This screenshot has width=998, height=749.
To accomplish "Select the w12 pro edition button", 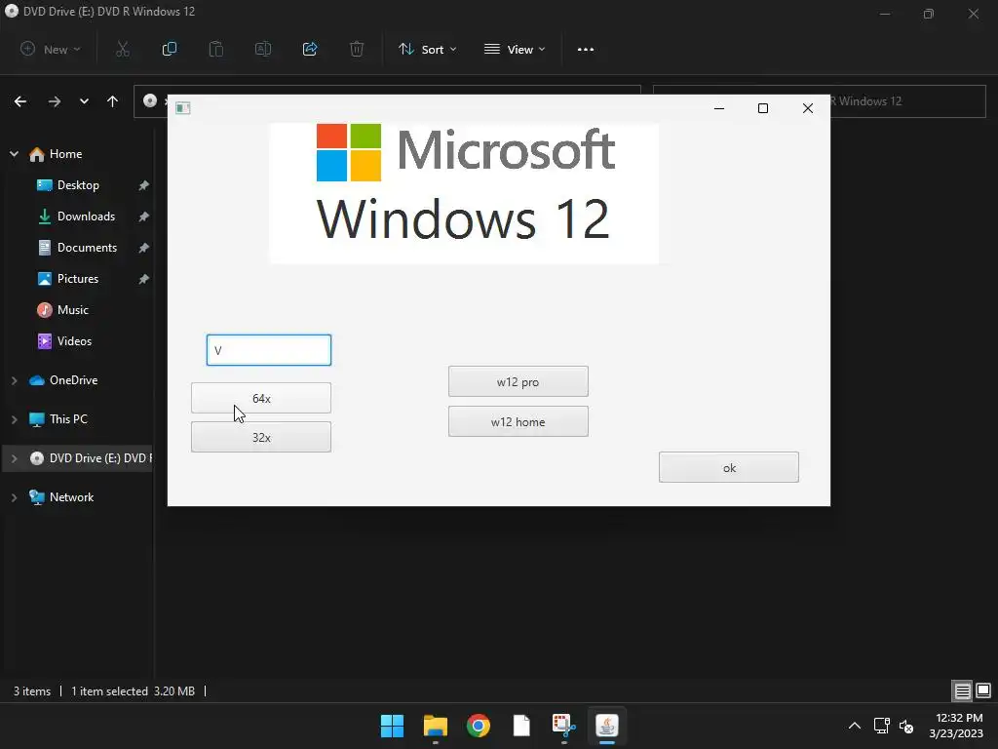I will 518,381.
